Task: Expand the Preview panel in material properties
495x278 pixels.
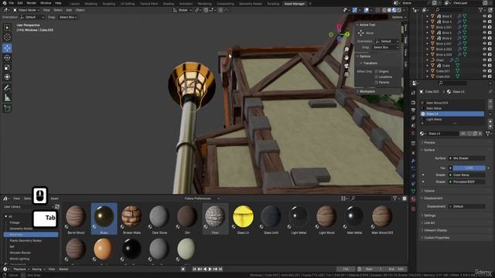Action: pos(430,143)
